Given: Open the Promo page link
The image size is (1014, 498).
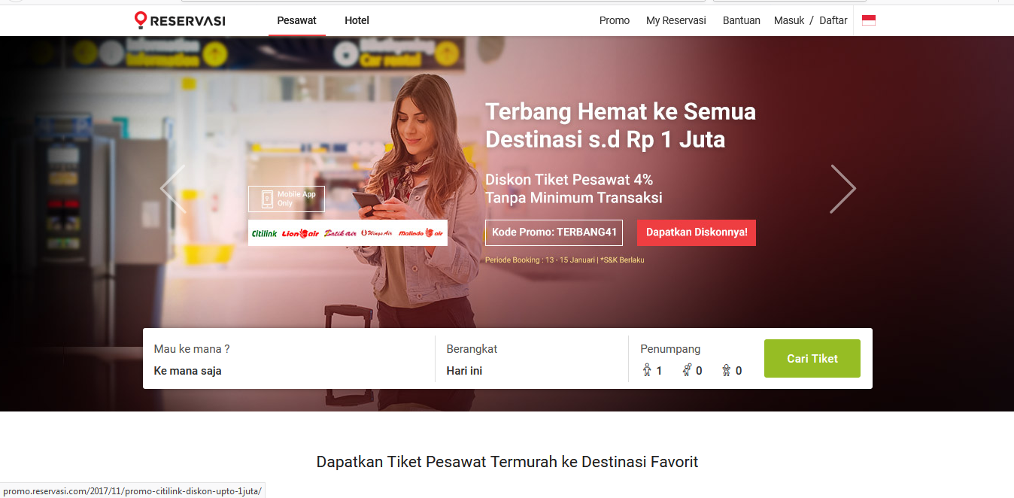Looking at the screenshot, I should point(615,20).
